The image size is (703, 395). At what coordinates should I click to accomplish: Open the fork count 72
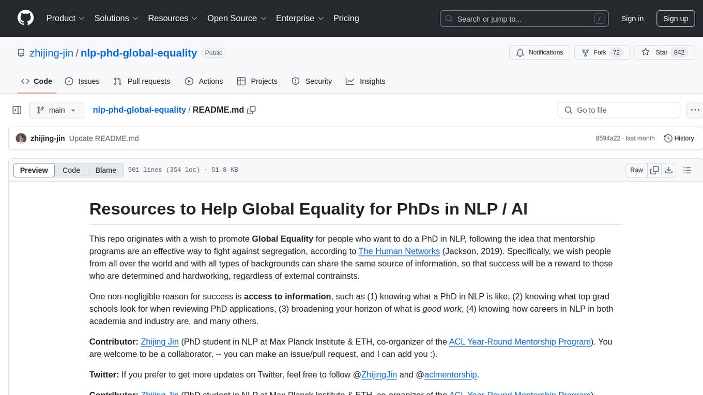pyautogui.click(x=616, y=53)
